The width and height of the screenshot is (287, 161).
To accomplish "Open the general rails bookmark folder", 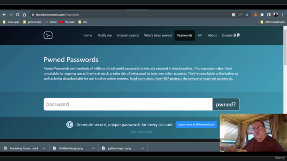I will tap(32, 22).
